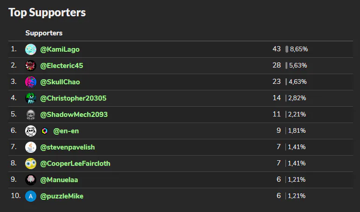360x212 pixels.
Task: Visit the @stevenpavelish profile link
Action: 68,147
